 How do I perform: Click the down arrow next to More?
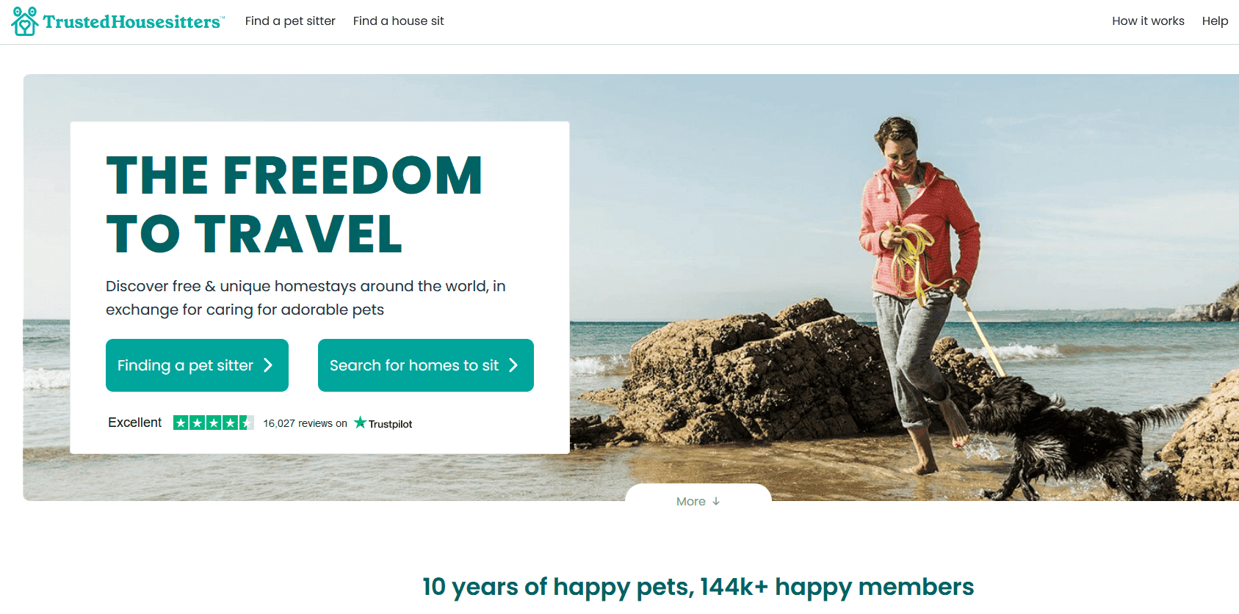tap(716, 502)
